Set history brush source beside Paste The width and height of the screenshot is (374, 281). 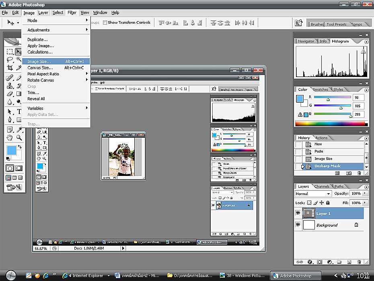298,151
